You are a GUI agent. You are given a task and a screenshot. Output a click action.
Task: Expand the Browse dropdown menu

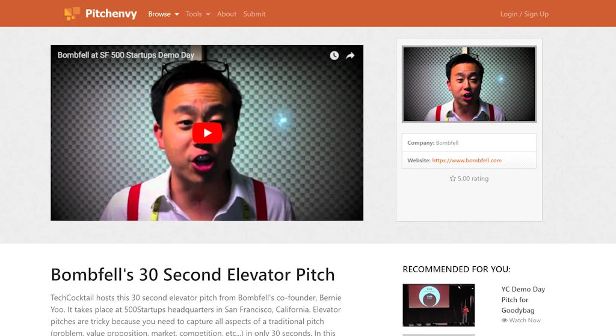point(164,14)
